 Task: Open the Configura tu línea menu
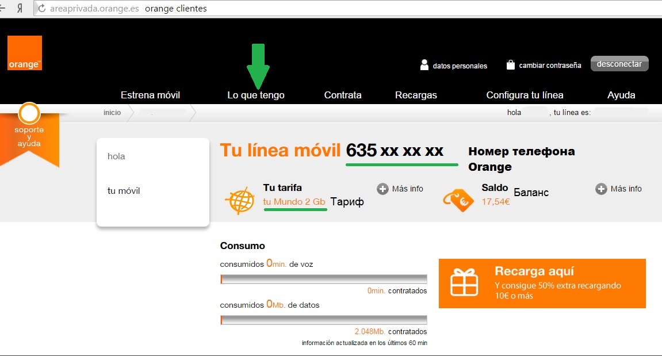(525, 95)
